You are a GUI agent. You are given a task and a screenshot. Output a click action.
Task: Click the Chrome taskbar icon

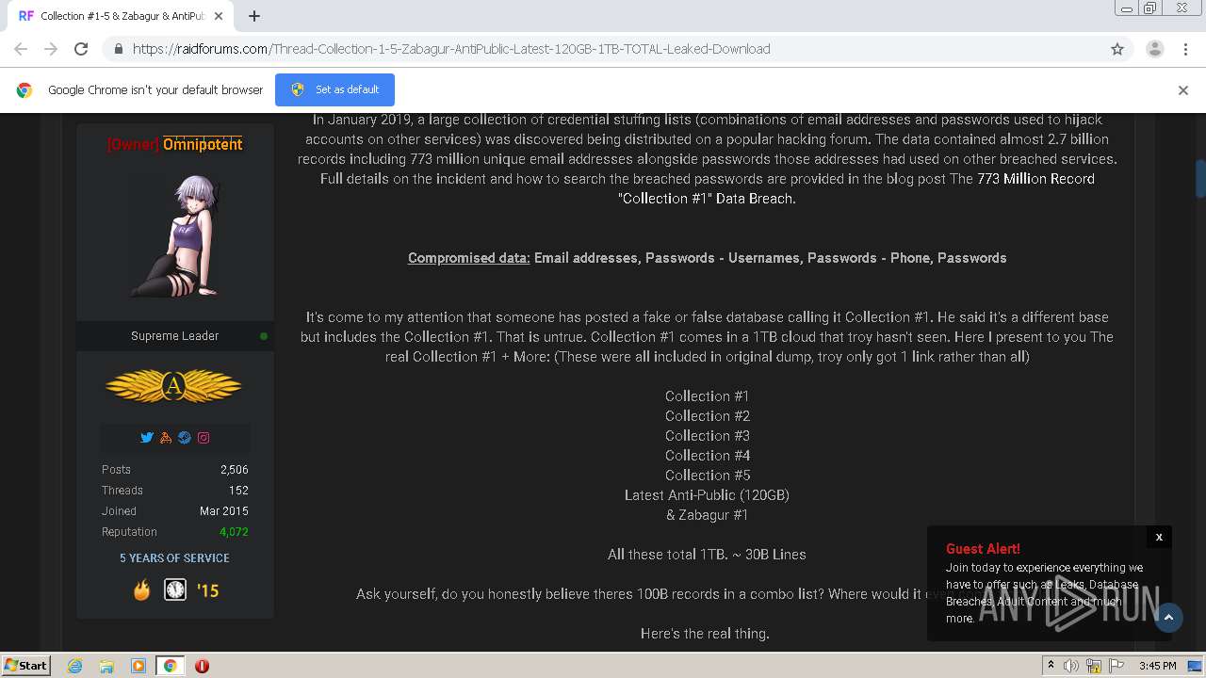click(x=171, y=666)
